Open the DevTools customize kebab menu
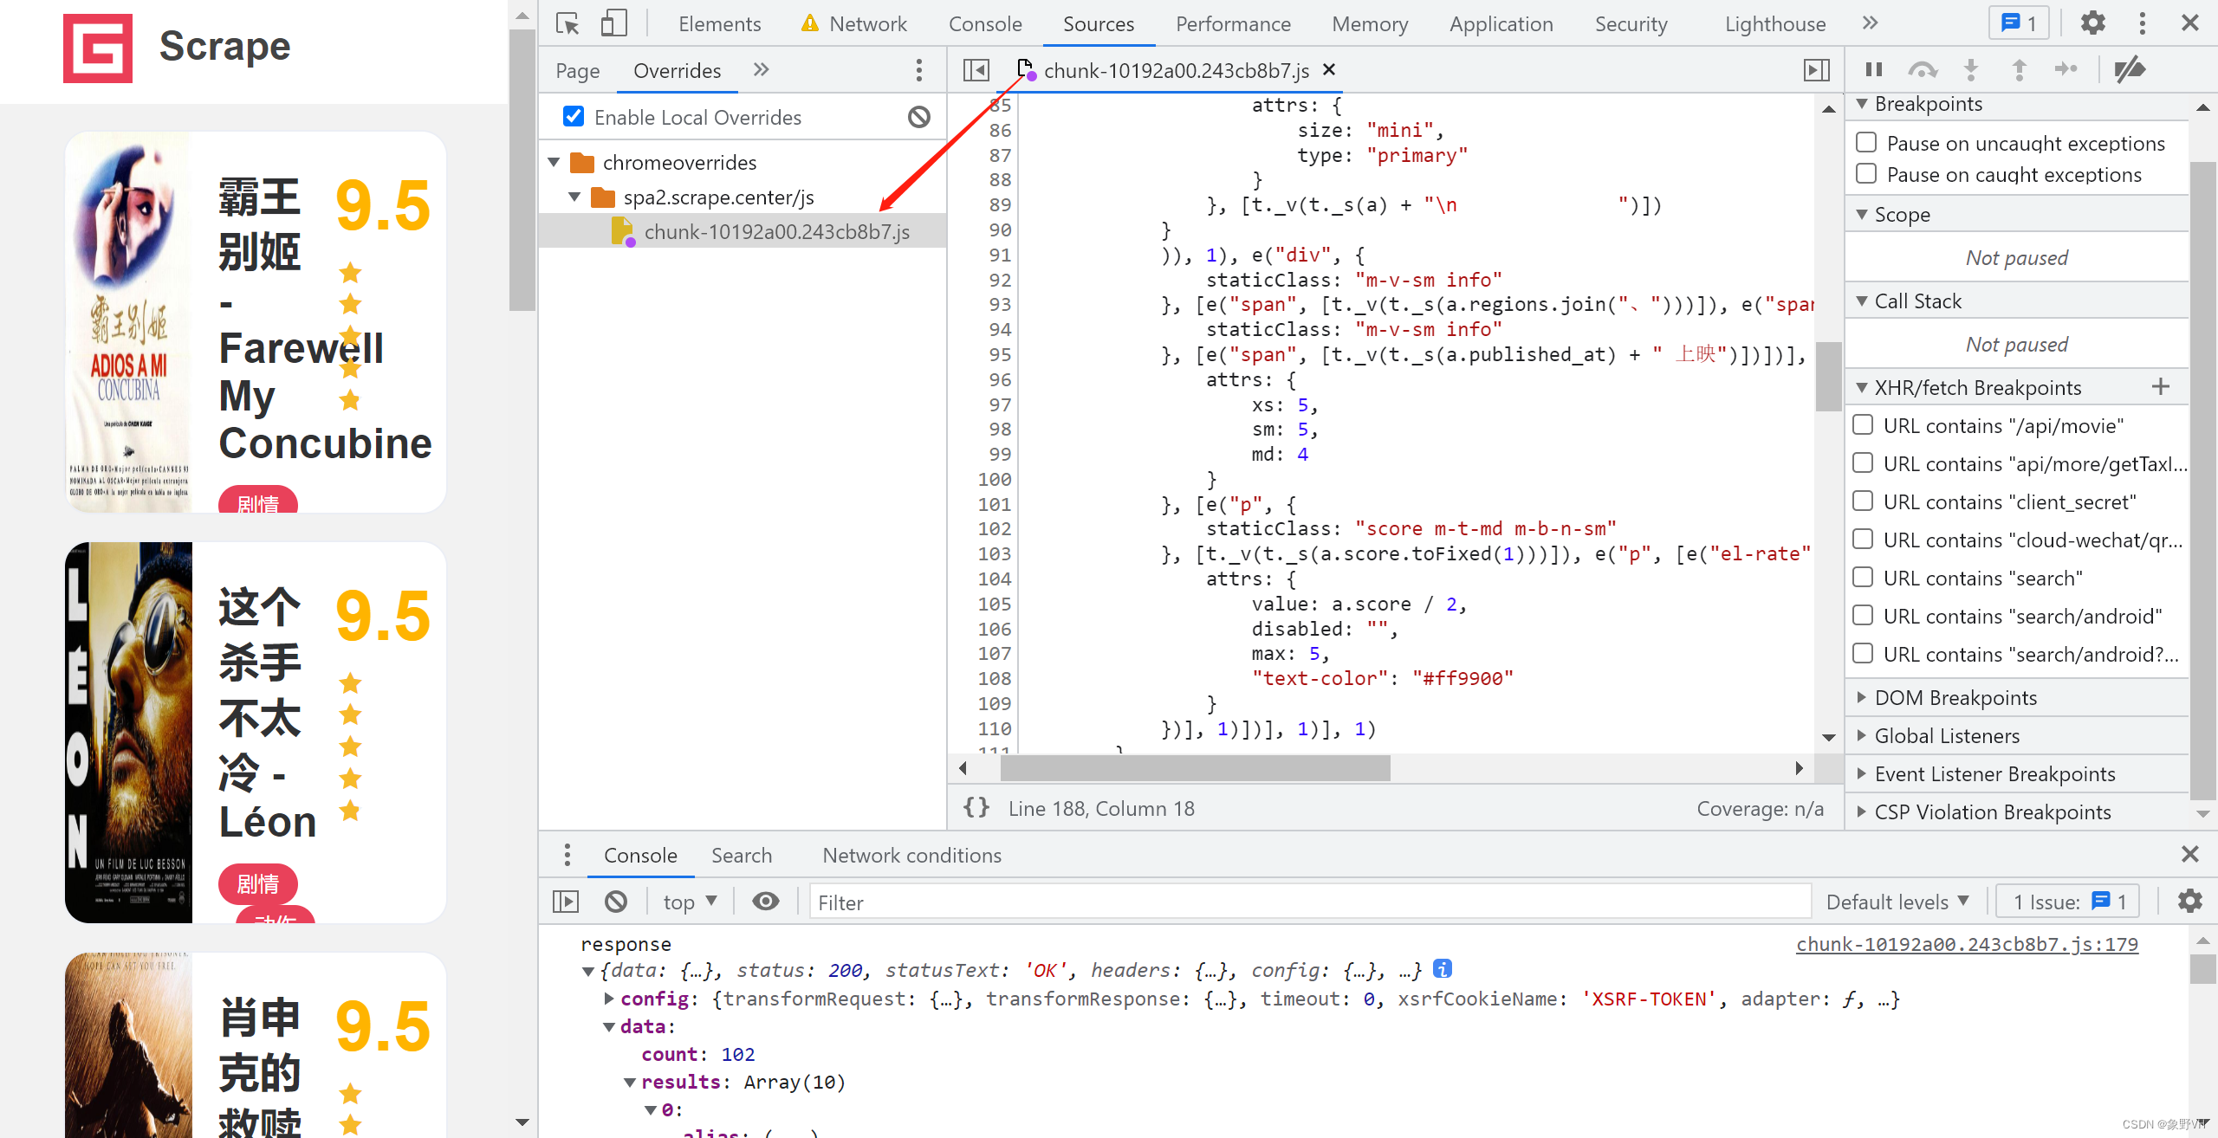Image resolution: width=2218 pixels, height=1138 pixels. click(2142, 23)
